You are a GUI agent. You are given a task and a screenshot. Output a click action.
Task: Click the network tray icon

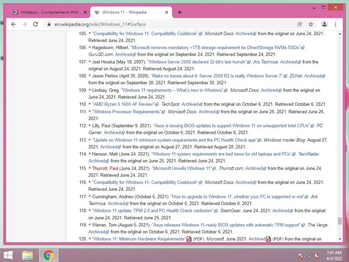coord(309,256)
